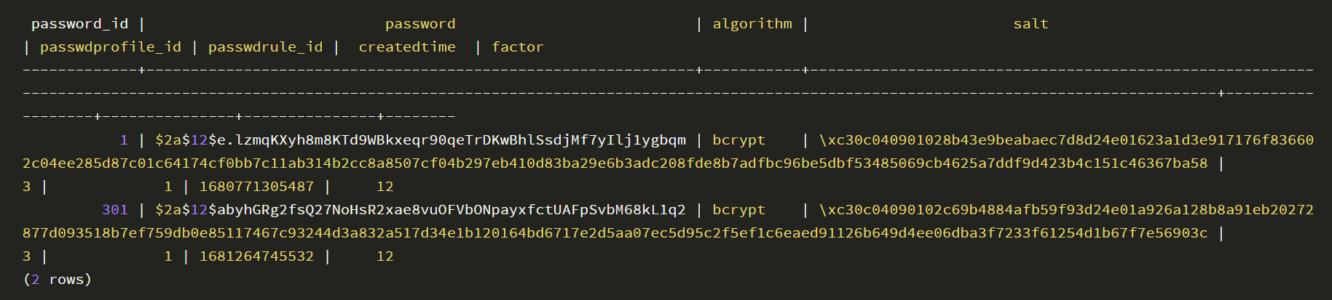Click the createdtime column header
The image size is (1332, 300).
[407, 47]
